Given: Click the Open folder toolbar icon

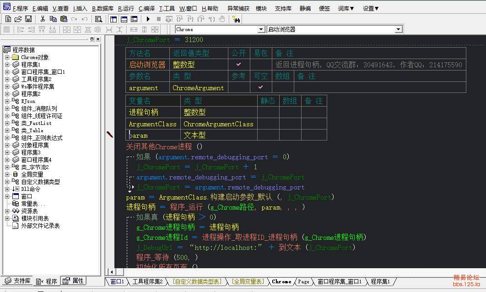Looking at the screenshot, I should point(18,19).
